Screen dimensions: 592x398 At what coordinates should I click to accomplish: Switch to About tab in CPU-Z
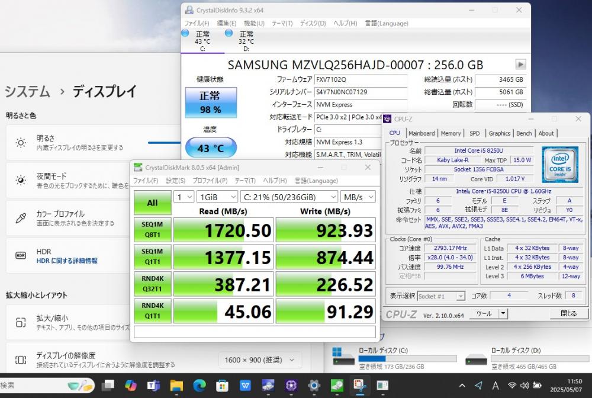pos(546,133)
